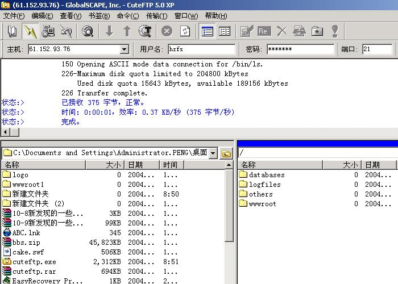Click the Find files magnifier icon
The height and width of the screenshot is (284, 398).
coord(88,31)
